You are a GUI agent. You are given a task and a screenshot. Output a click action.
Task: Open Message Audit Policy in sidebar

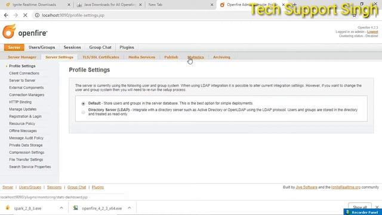point(26,138)
